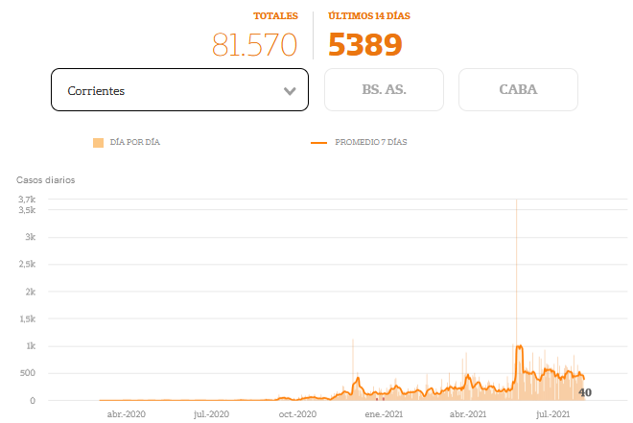Click the TOTALES heading
The width and height of the screenshot is (633, 423).
click(275, 16)
